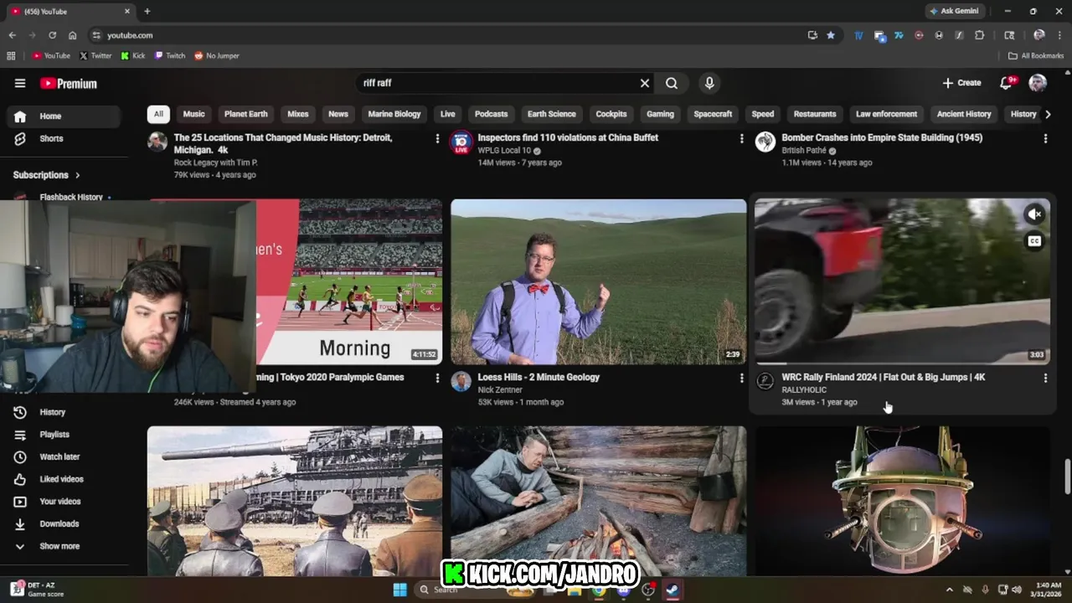Click the Nick Zentner channel avatar
1072x603 pixels.
pos(461,382)
